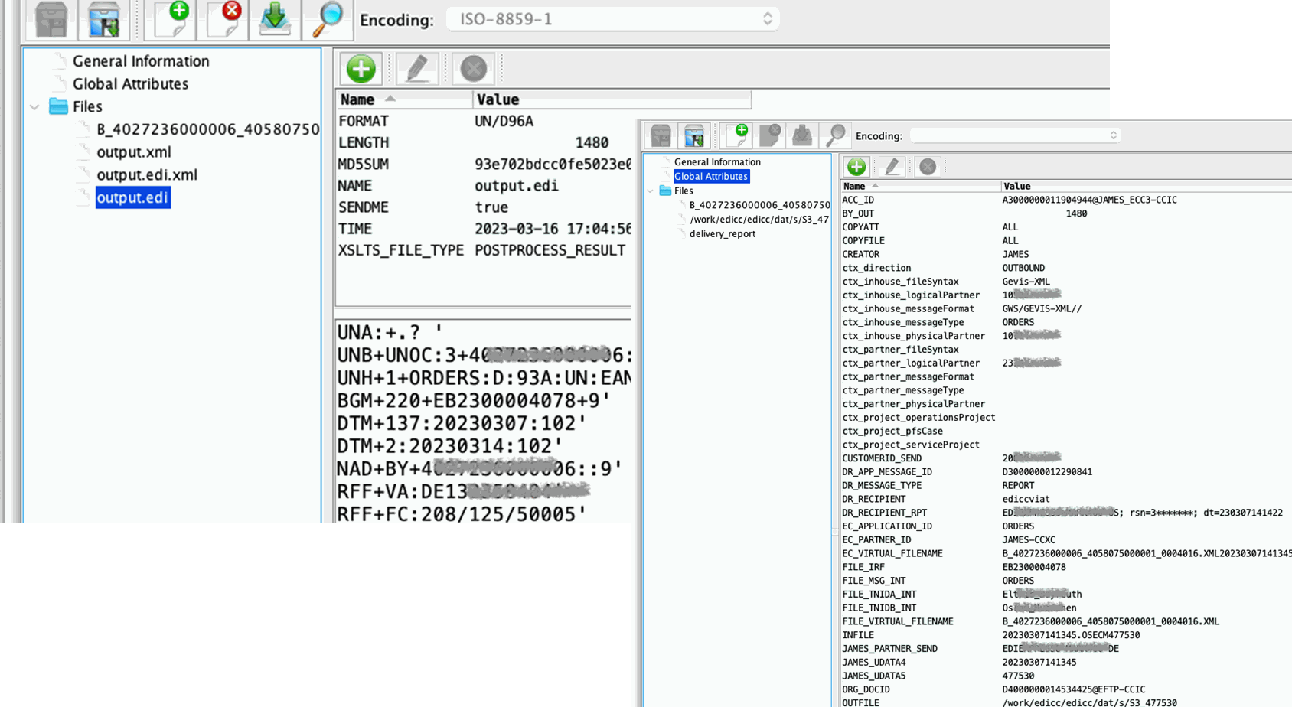
Task: Collapse the Files folder in the left window tree
Action: pos(34,107)
